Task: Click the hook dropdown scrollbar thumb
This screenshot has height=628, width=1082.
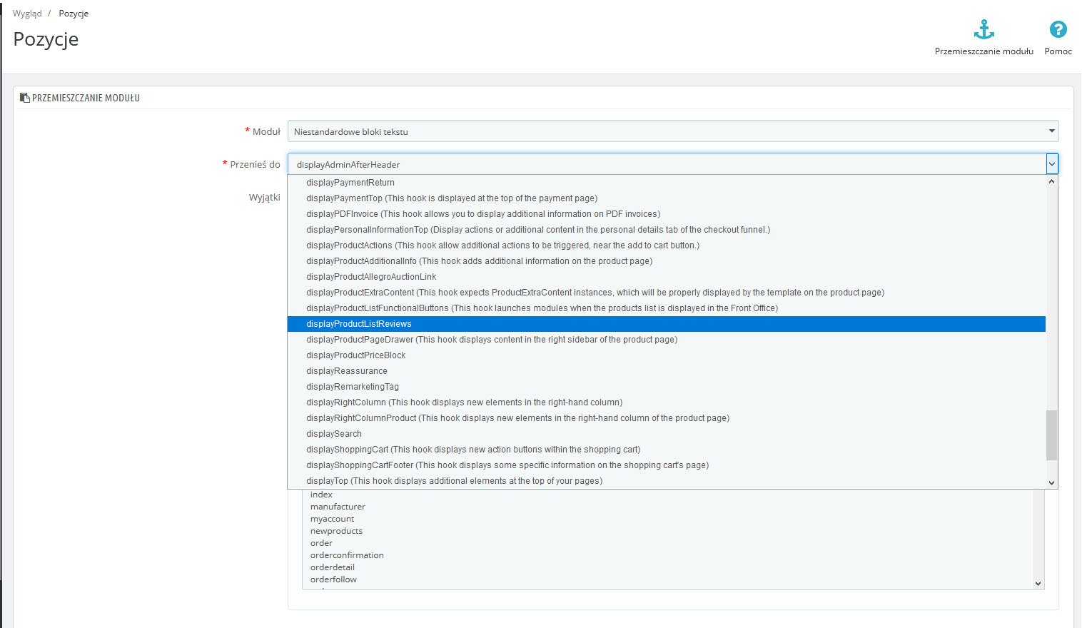Action: point(1051,435)
